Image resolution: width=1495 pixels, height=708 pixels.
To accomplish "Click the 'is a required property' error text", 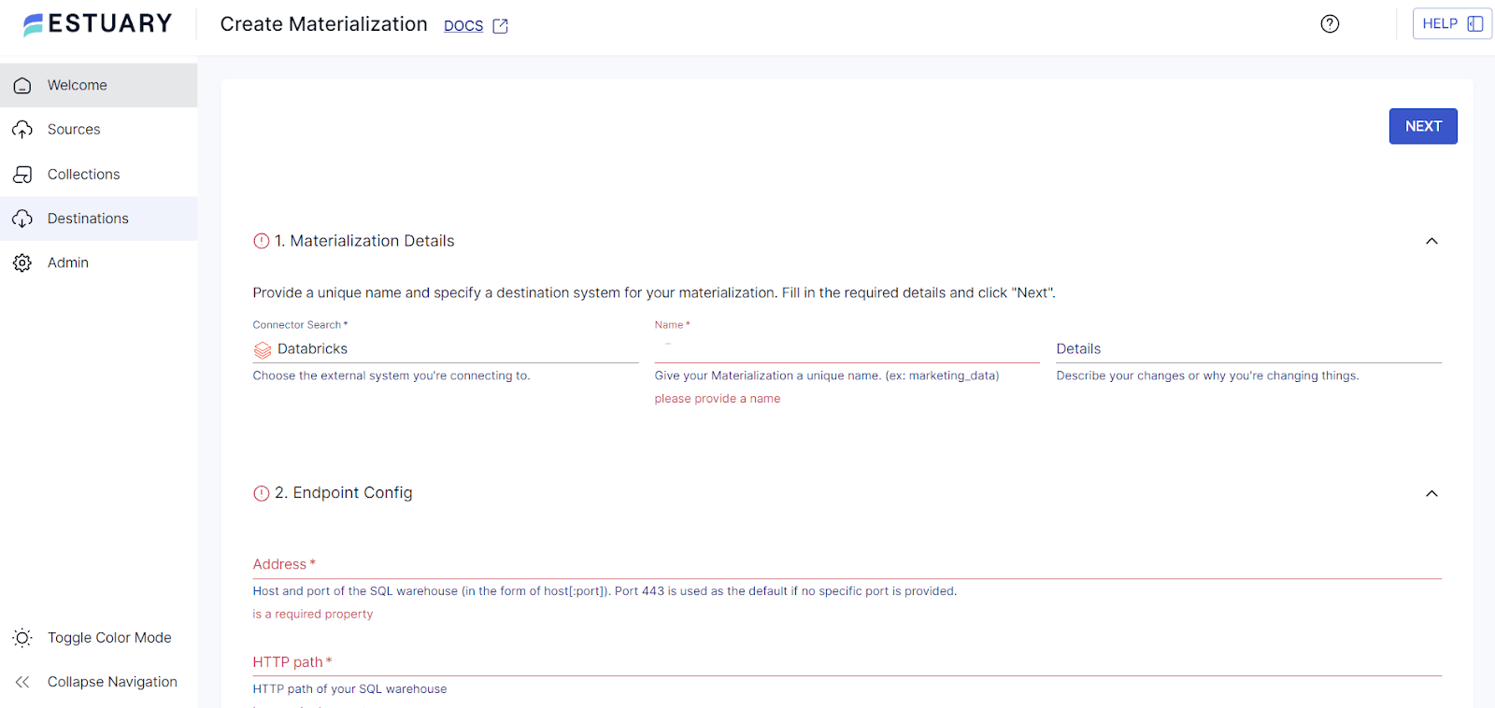I will click(x=313, y=615).
